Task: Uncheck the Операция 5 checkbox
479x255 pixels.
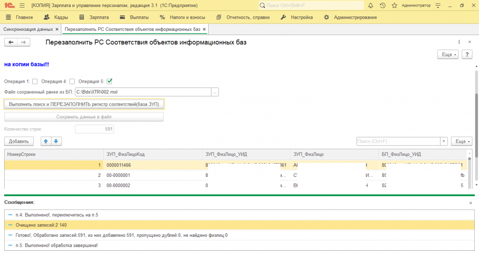Action: pos(109,81)
